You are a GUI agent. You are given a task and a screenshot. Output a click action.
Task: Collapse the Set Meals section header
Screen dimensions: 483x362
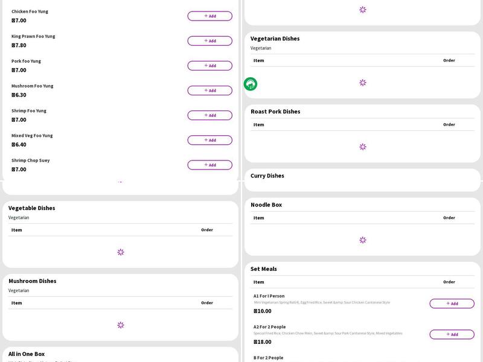[264, 269]
